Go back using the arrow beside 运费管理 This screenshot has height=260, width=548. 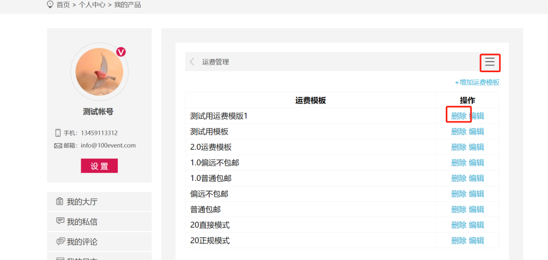(x=192, y=62)
